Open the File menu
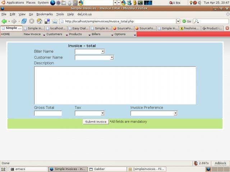 click(x=4, y=14)
